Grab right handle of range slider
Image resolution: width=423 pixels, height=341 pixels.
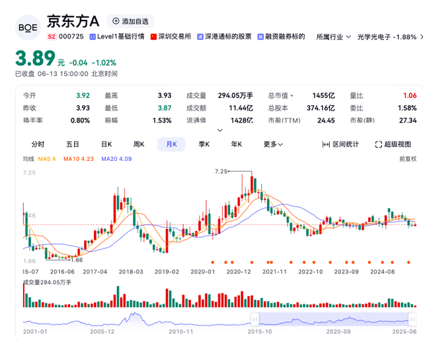(412, 319)
